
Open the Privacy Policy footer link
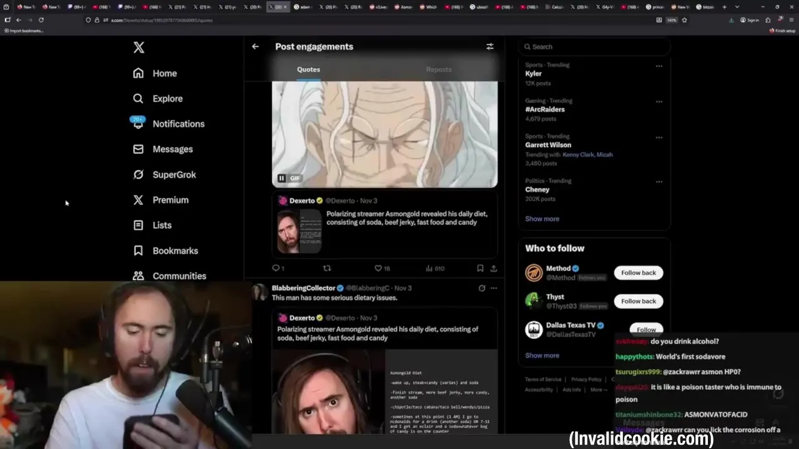586,379
